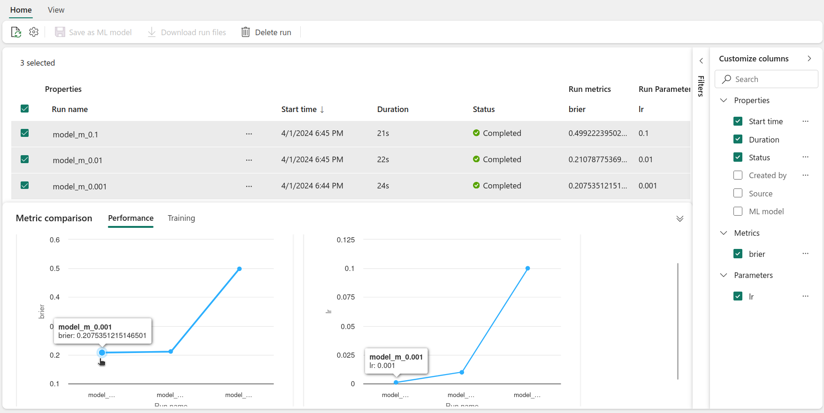Click the refresh runs icon in toolbar
The height and width of the screenshot is (413, 824).
point(16,32)
